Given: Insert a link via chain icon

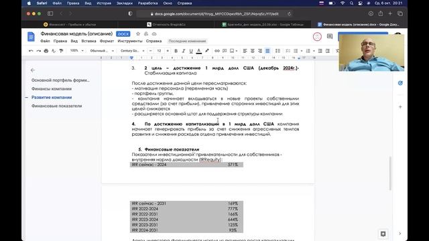Looking at the screenshot, I should [x=217, y=51].
